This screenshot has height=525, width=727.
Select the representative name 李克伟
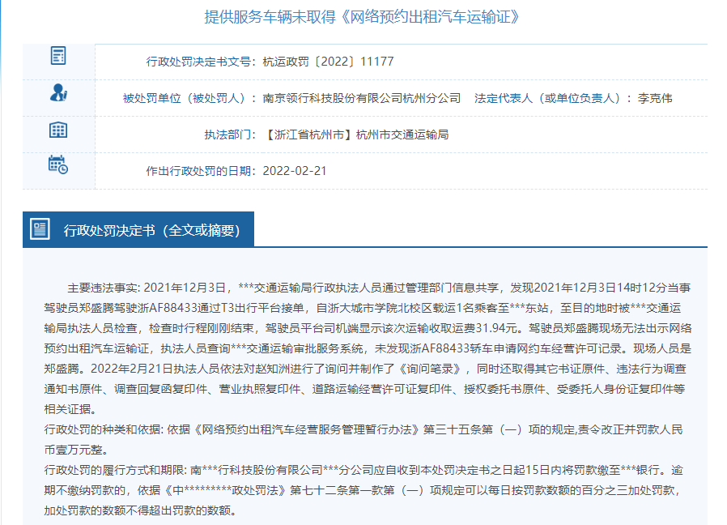(x=655, y=98)
